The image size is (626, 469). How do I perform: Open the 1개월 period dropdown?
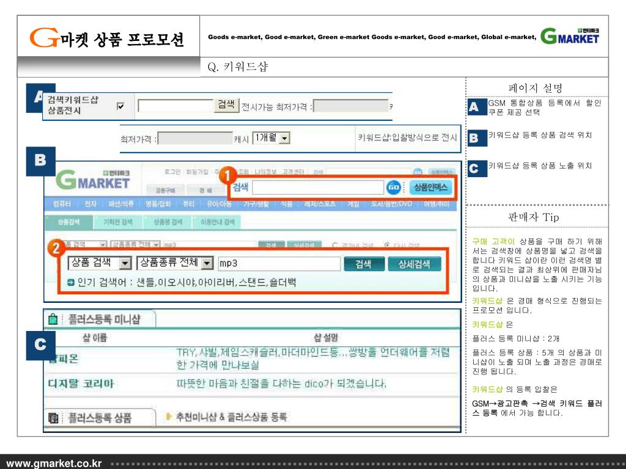271,138
